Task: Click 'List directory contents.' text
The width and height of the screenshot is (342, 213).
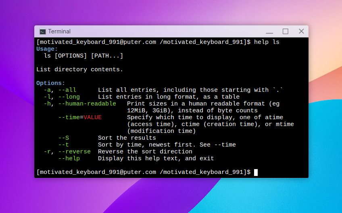Action: click(x=79, y=69)
